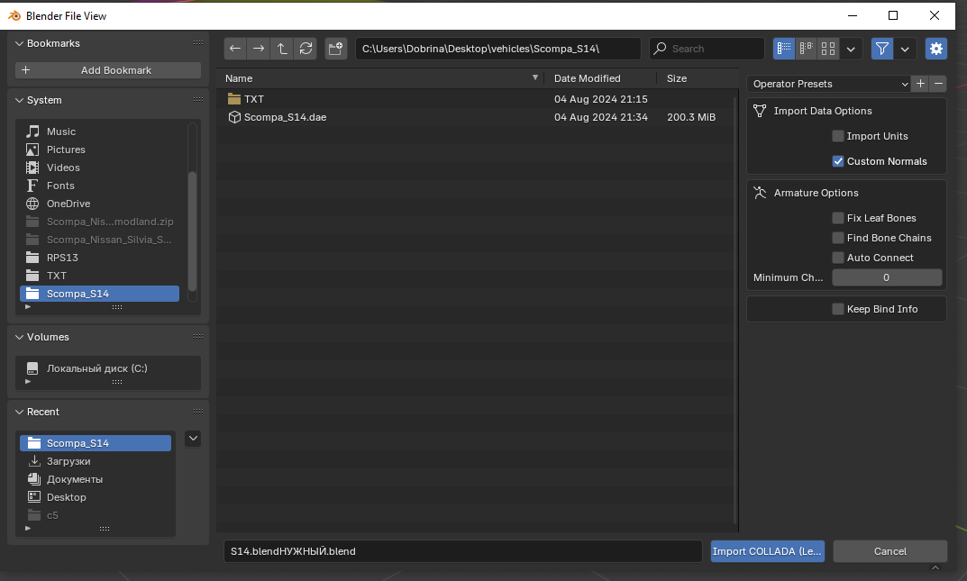Open the filter settings dropdown arrow

(x=905, y=49)
